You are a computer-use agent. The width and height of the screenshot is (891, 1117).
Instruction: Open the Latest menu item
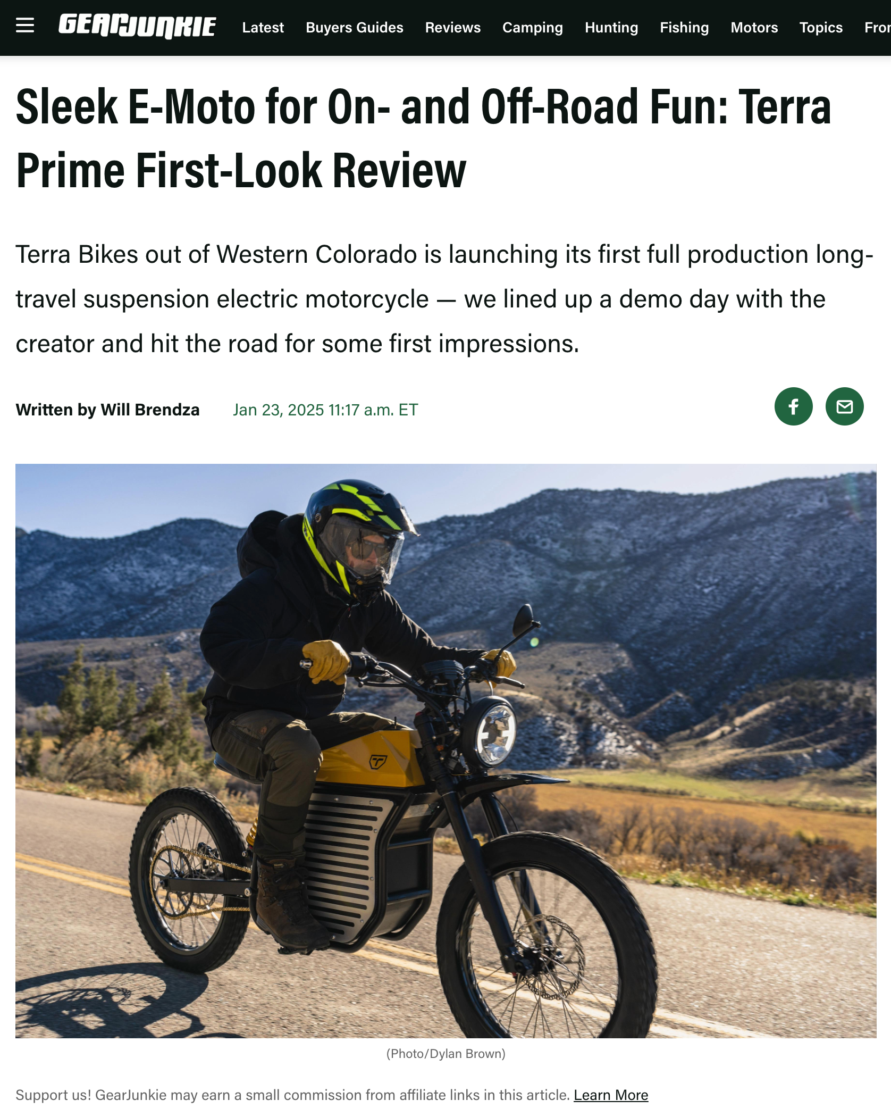263,28
